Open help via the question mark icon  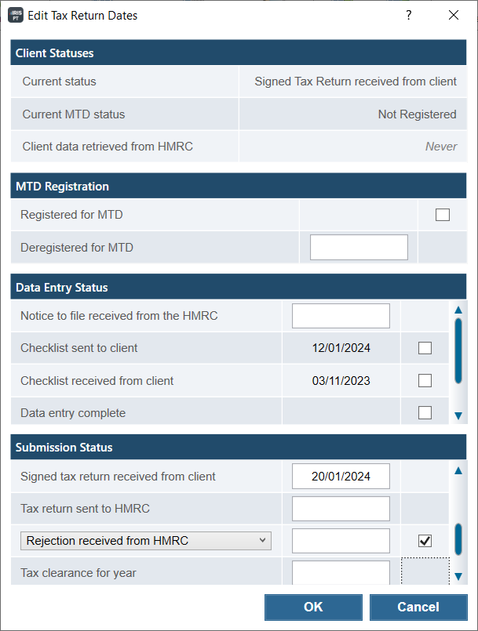[x=409, y=16]
